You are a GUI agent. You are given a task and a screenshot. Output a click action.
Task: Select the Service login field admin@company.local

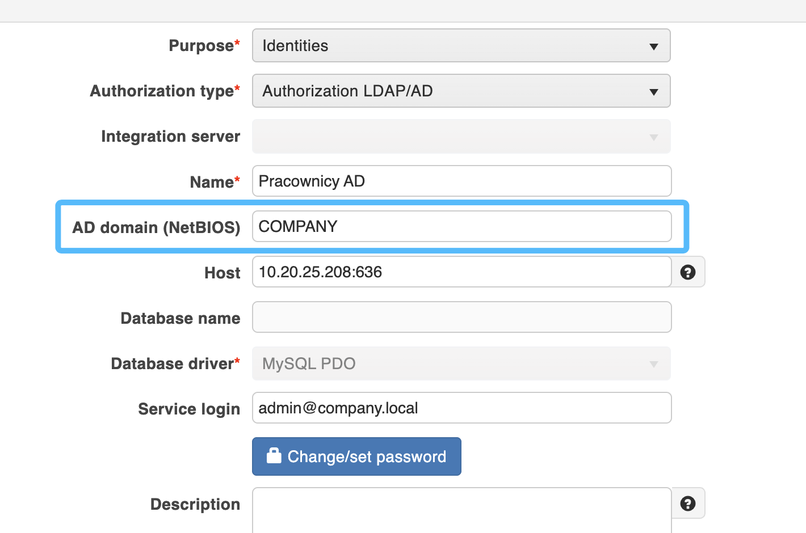tap(461, 408)
